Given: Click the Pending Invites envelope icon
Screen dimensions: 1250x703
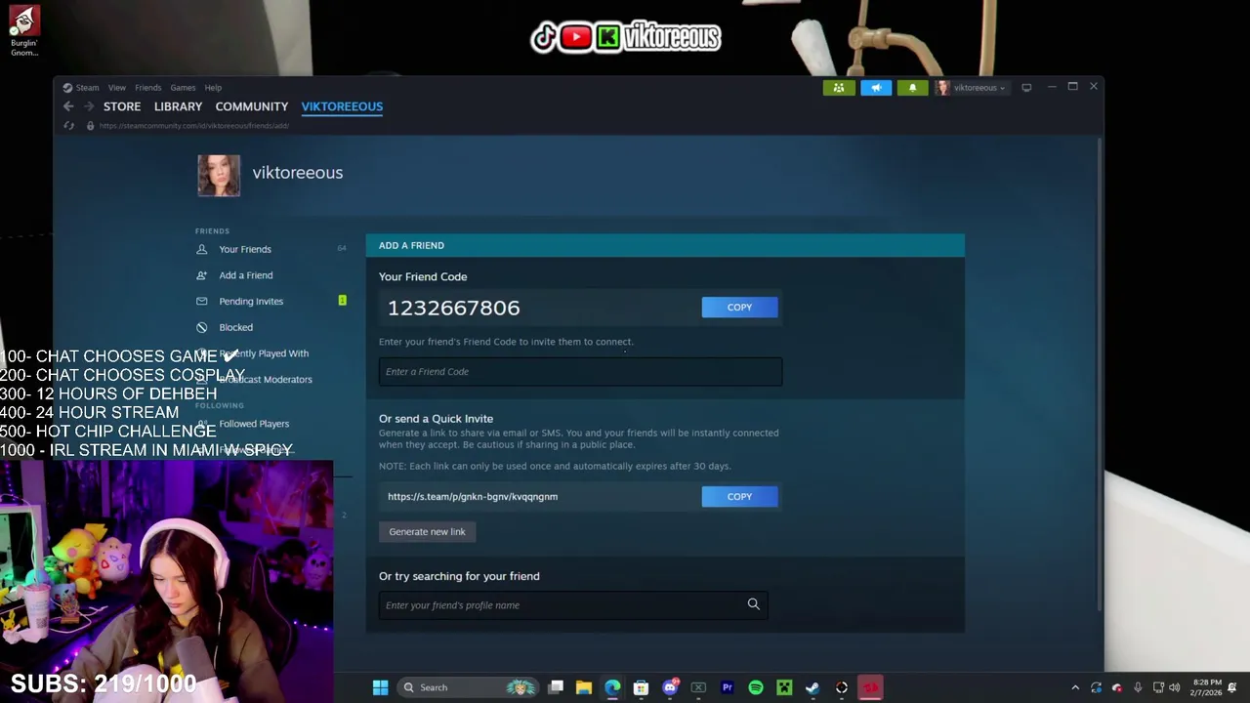Looking at the screenshot, I should coord(201,302).
